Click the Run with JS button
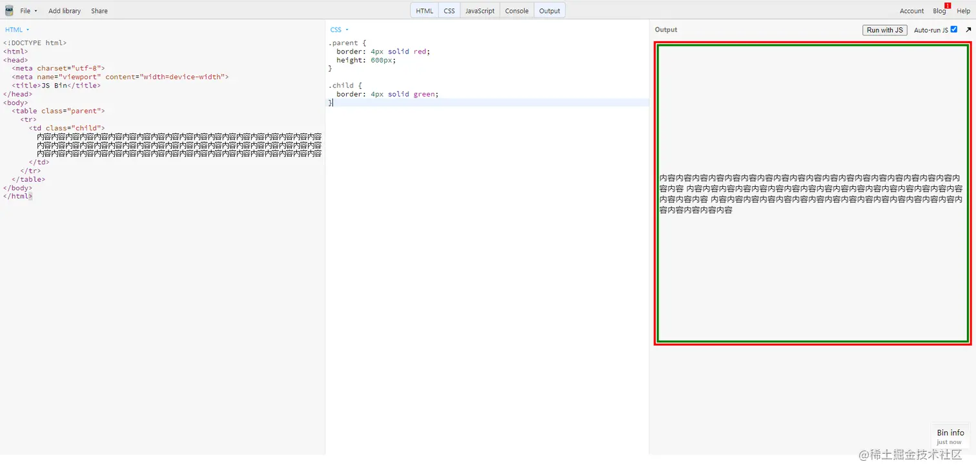The width and height of the screenshot is (976, 475). click(x=885, y=30)
